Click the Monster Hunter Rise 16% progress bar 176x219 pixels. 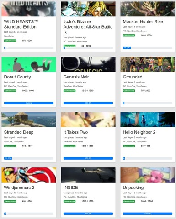(148, 48)
